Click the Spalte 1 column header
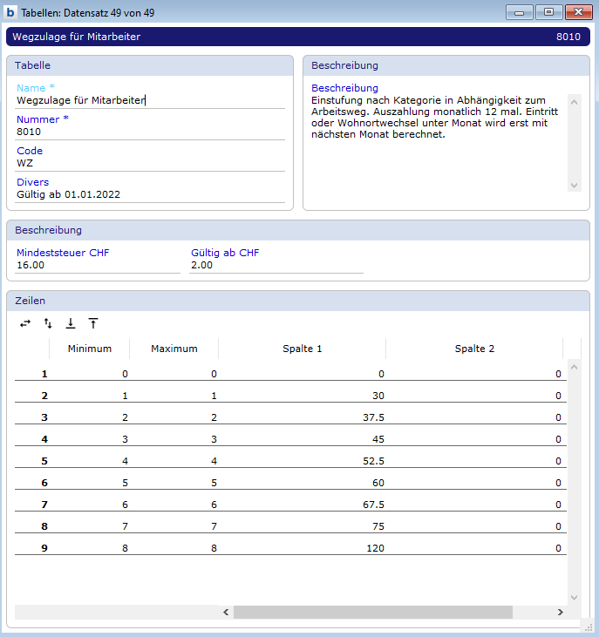 pyautogui.click(x=302, y=349)
